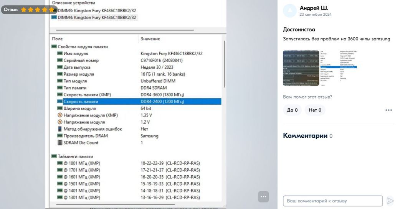Viewport: 400px width, 209px height.
Task: Click the send comment arrow icon
Action: coord(390,201)
